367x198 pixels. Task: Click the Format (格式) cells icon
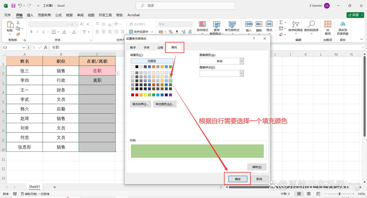[269, 24]
